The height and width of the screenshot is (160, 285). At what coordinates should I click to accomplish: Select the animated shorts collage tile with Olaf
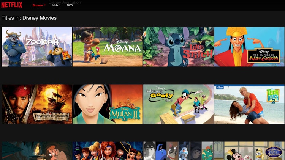[179, 151]
